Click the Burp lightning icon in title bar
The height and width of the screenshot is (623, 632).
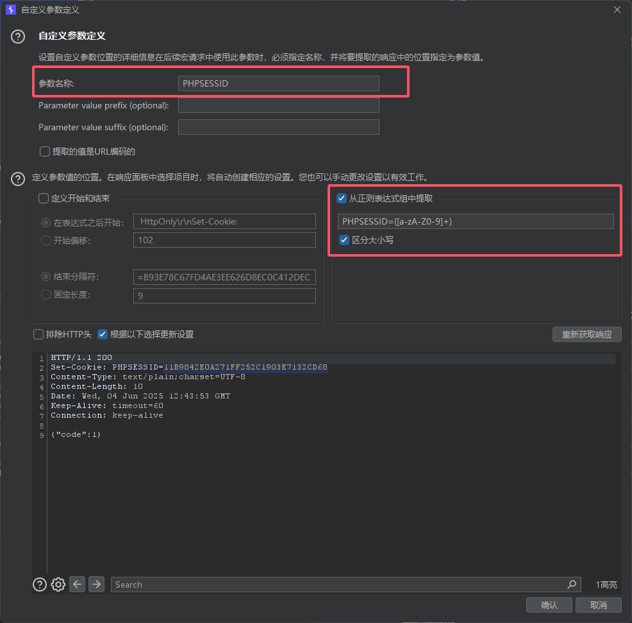pyautogui.click(x=11, y=10)
